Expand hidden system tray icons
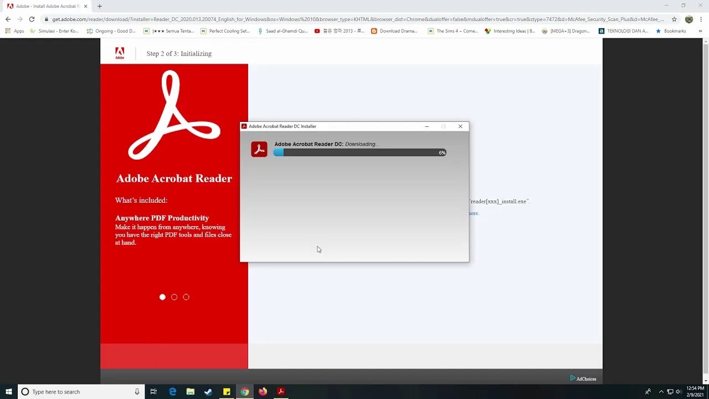 [x=661, y=392]
